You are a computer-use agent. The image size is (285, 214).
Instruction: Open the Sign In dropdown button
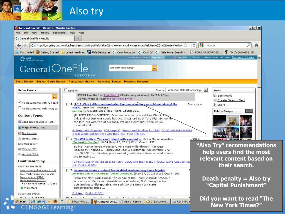click(x=158, y=57)
